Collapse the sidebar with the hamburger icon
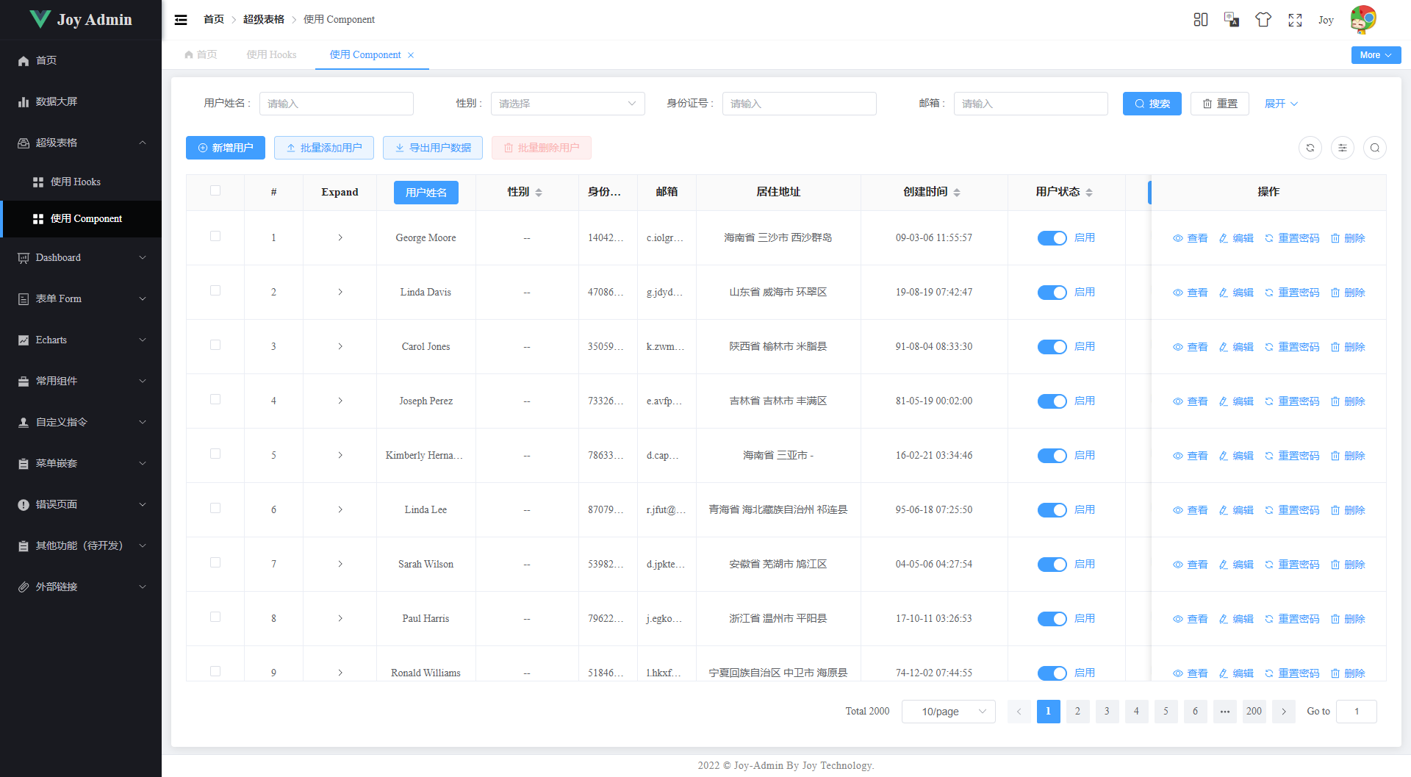Viewport: 1411px width, 777px height. [x=181, y=20]
